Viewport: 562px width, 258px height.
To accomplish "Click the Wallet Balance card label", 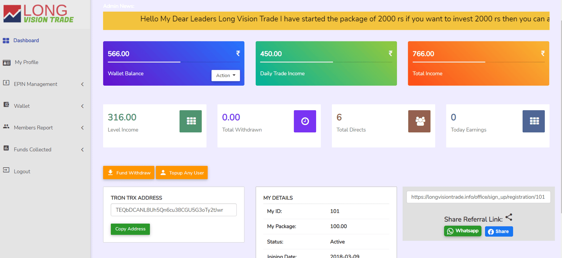I will click(126, 73).
